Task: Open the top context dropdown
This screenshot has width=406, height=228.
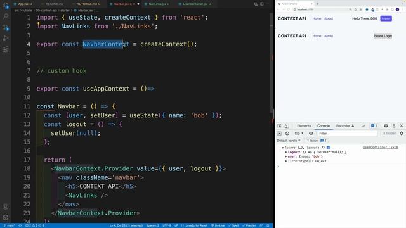Action: 299,134
